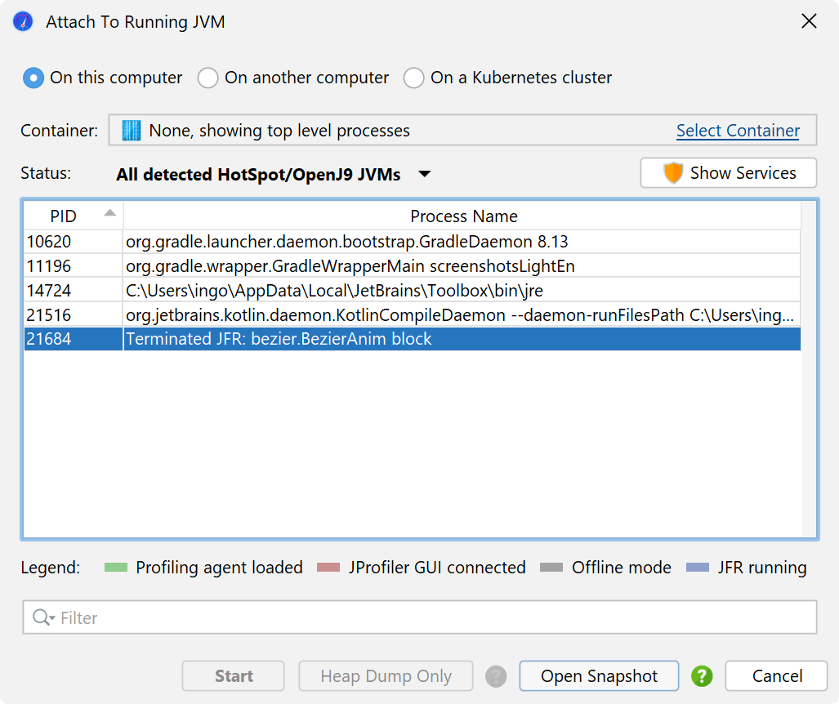Image resolution: width=839 pixels, height=704 pixels.
Task: Select 'Terminated JFR: bezier.BezierAnim block' row
Action: point(413,339)
